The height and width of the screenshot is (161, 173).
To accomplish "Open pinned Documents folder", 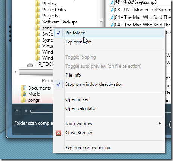I will (39, 88).
